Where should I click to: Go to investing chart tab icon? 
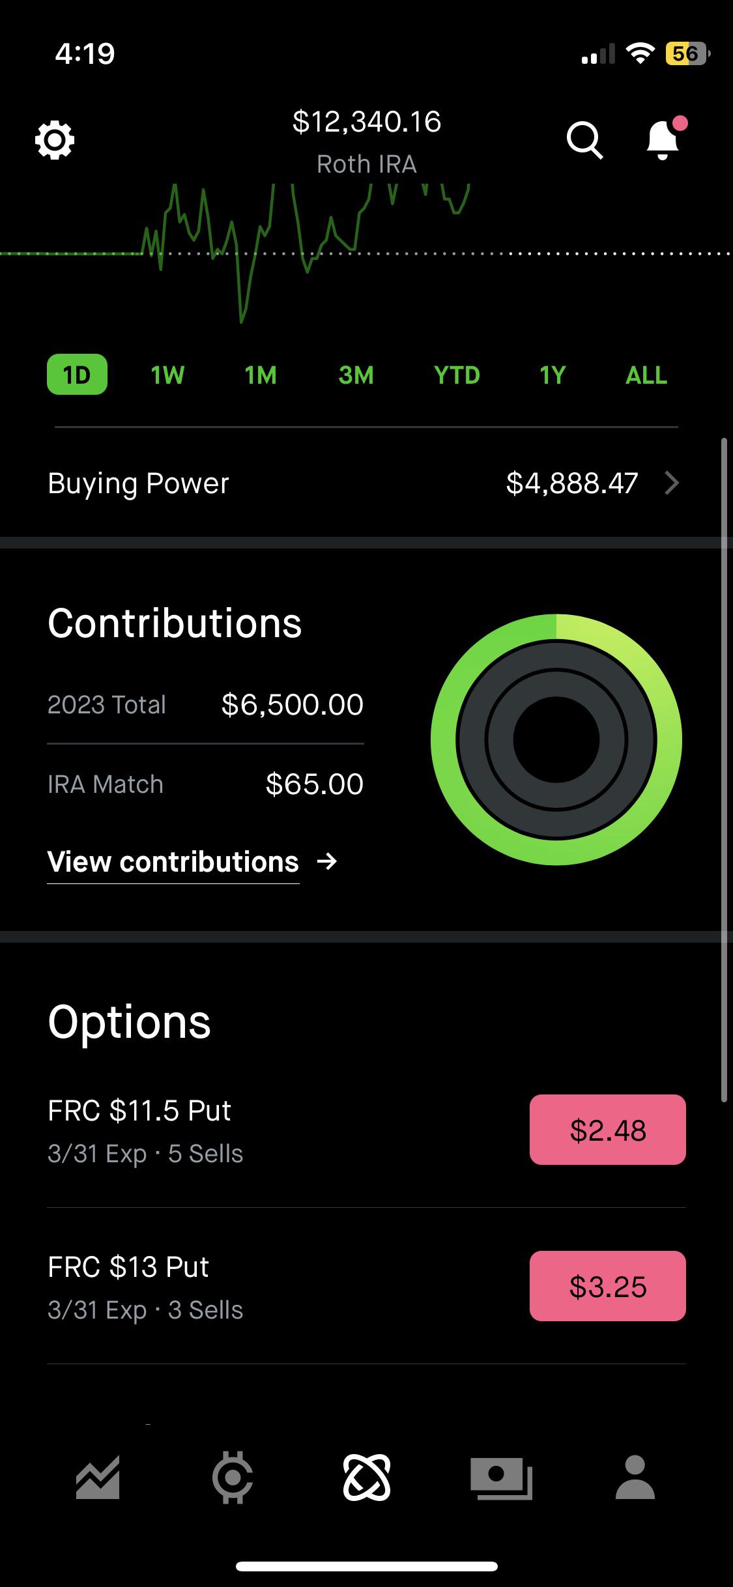(98, 1478)
